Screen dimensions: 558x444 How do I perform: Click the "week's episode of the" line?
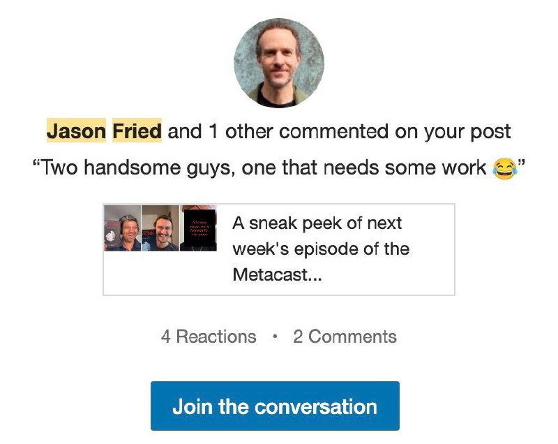click(321, 249)
